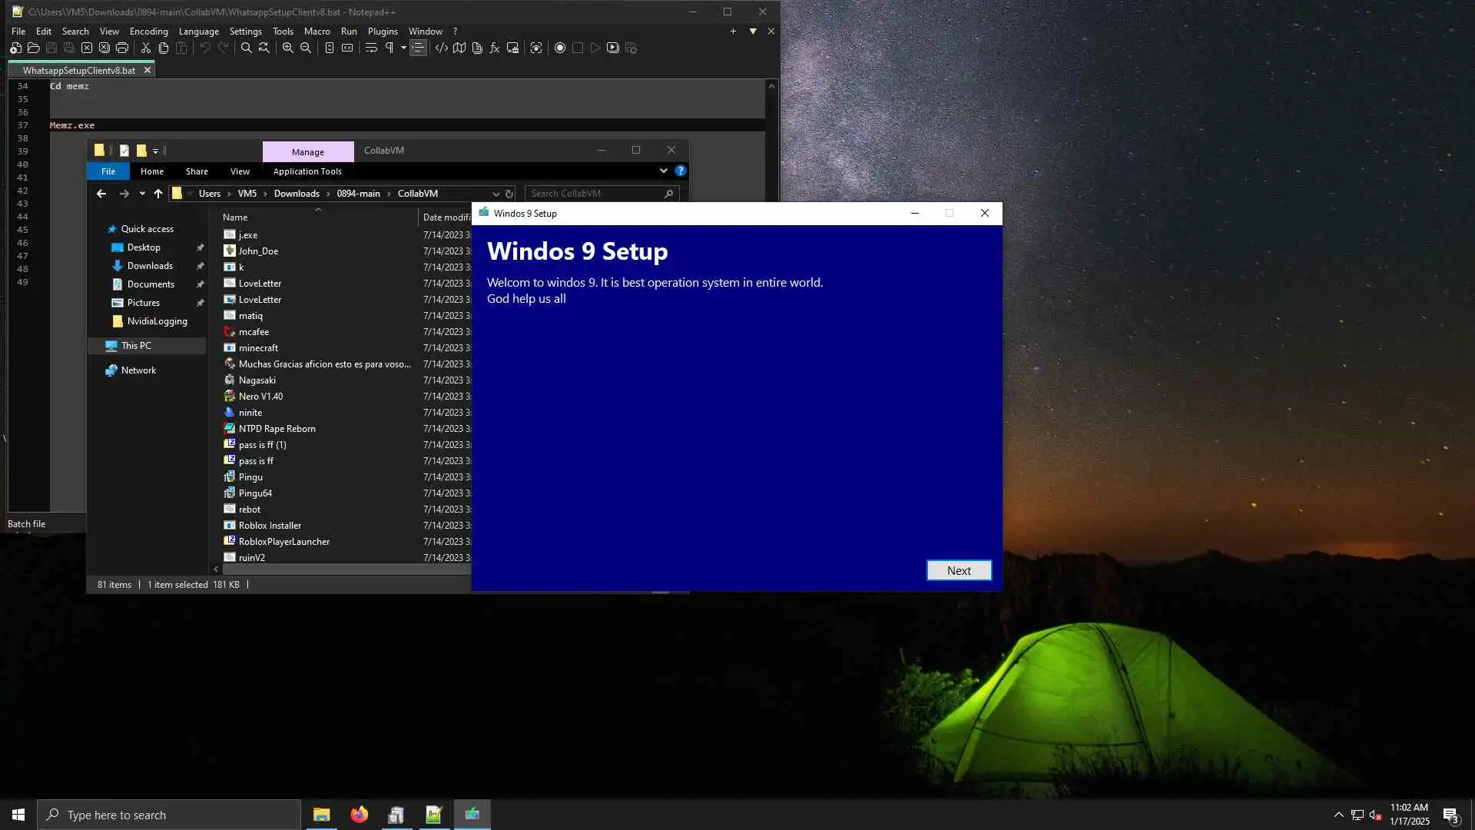Toggle the Indent Guide toolbar button
This screenshot has width=1475, height=830.
[418, 48]
